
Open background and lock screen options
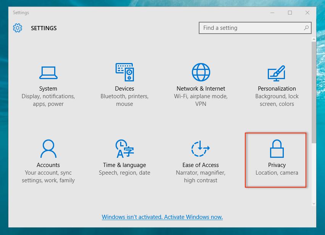[x=276, y=100]
